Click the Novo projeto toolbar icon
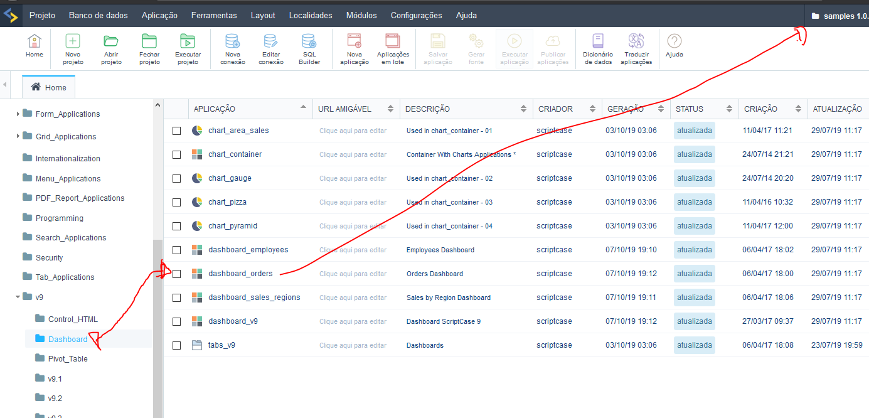The height and width of the screenshot is (418, 869). (73, 42)
